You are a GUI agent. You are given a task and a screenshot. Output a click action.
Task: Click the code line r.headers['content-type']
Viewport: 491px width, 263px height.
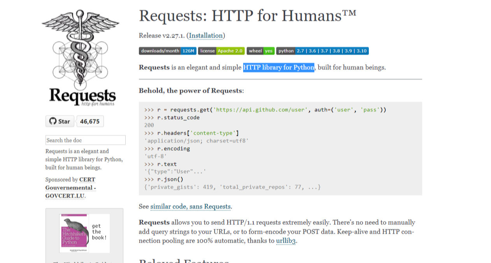(191, 133)
